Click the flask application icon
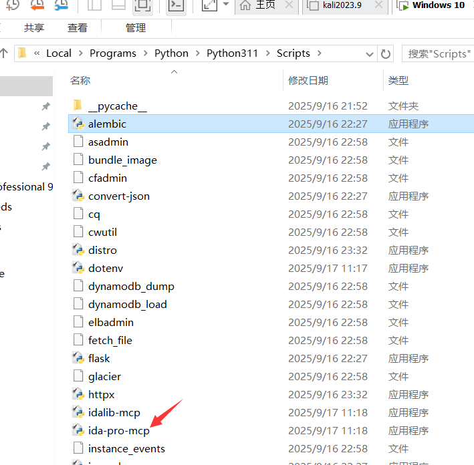 [78, 358]
